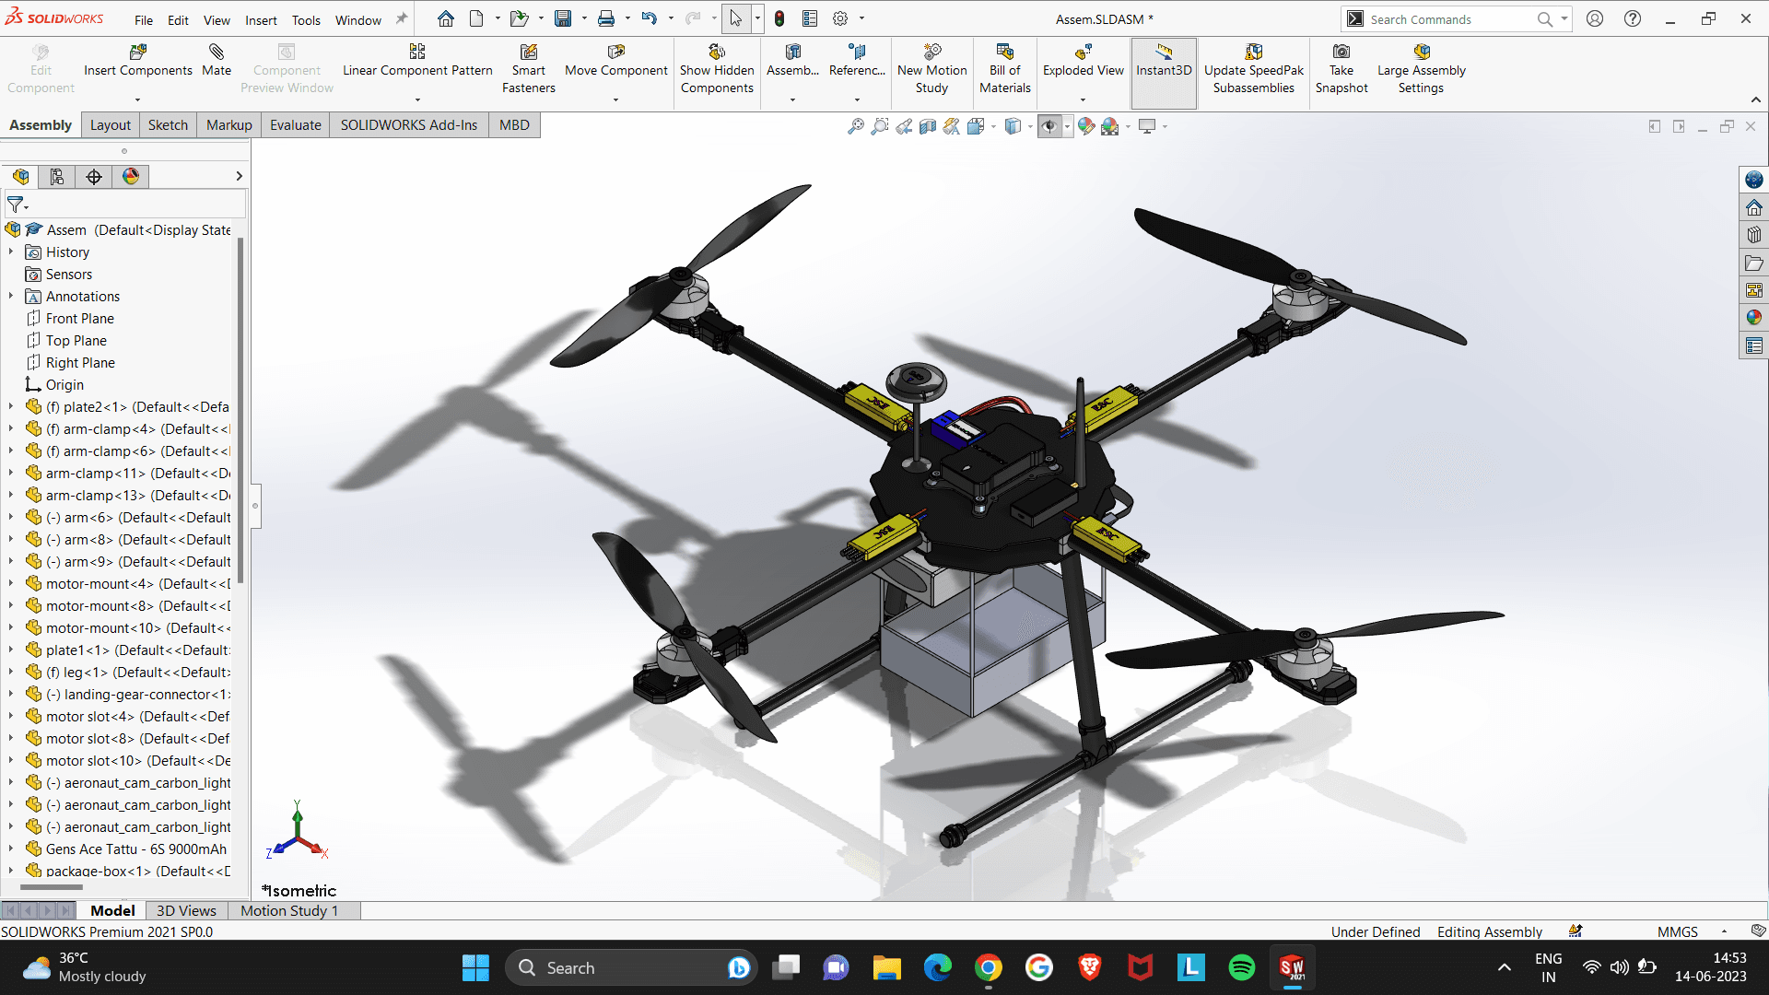Click New Motion Study button
Image resolution: width=1769 pixels, height=995 pixels.
(931, 69)
